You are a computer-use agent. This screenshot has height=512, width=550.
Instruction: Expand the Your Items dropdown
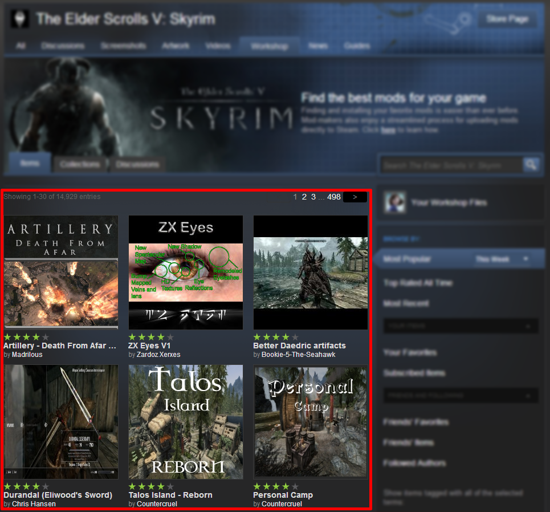(x=461, y=326)
